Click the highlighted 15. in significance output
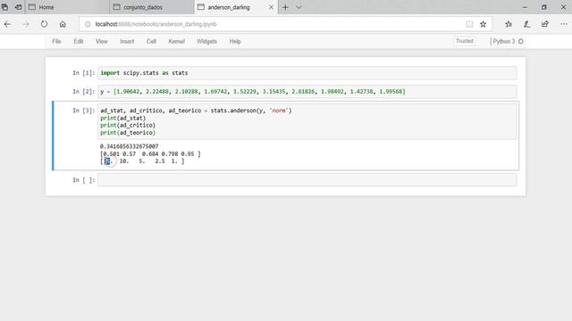This screenshot has height=321, width=572. tap(107, 160)
